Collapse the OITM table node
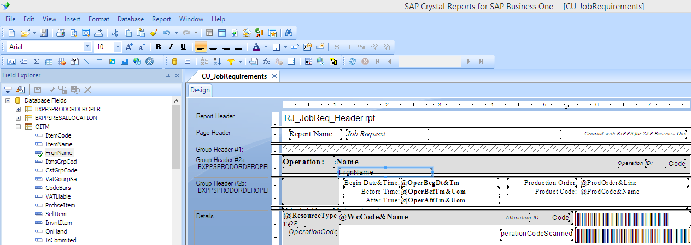The image size is (691, 245). tap(18, 127)
